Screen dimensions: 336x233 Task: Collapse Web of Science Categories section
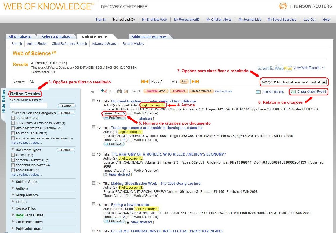click(x=13, y=113)
